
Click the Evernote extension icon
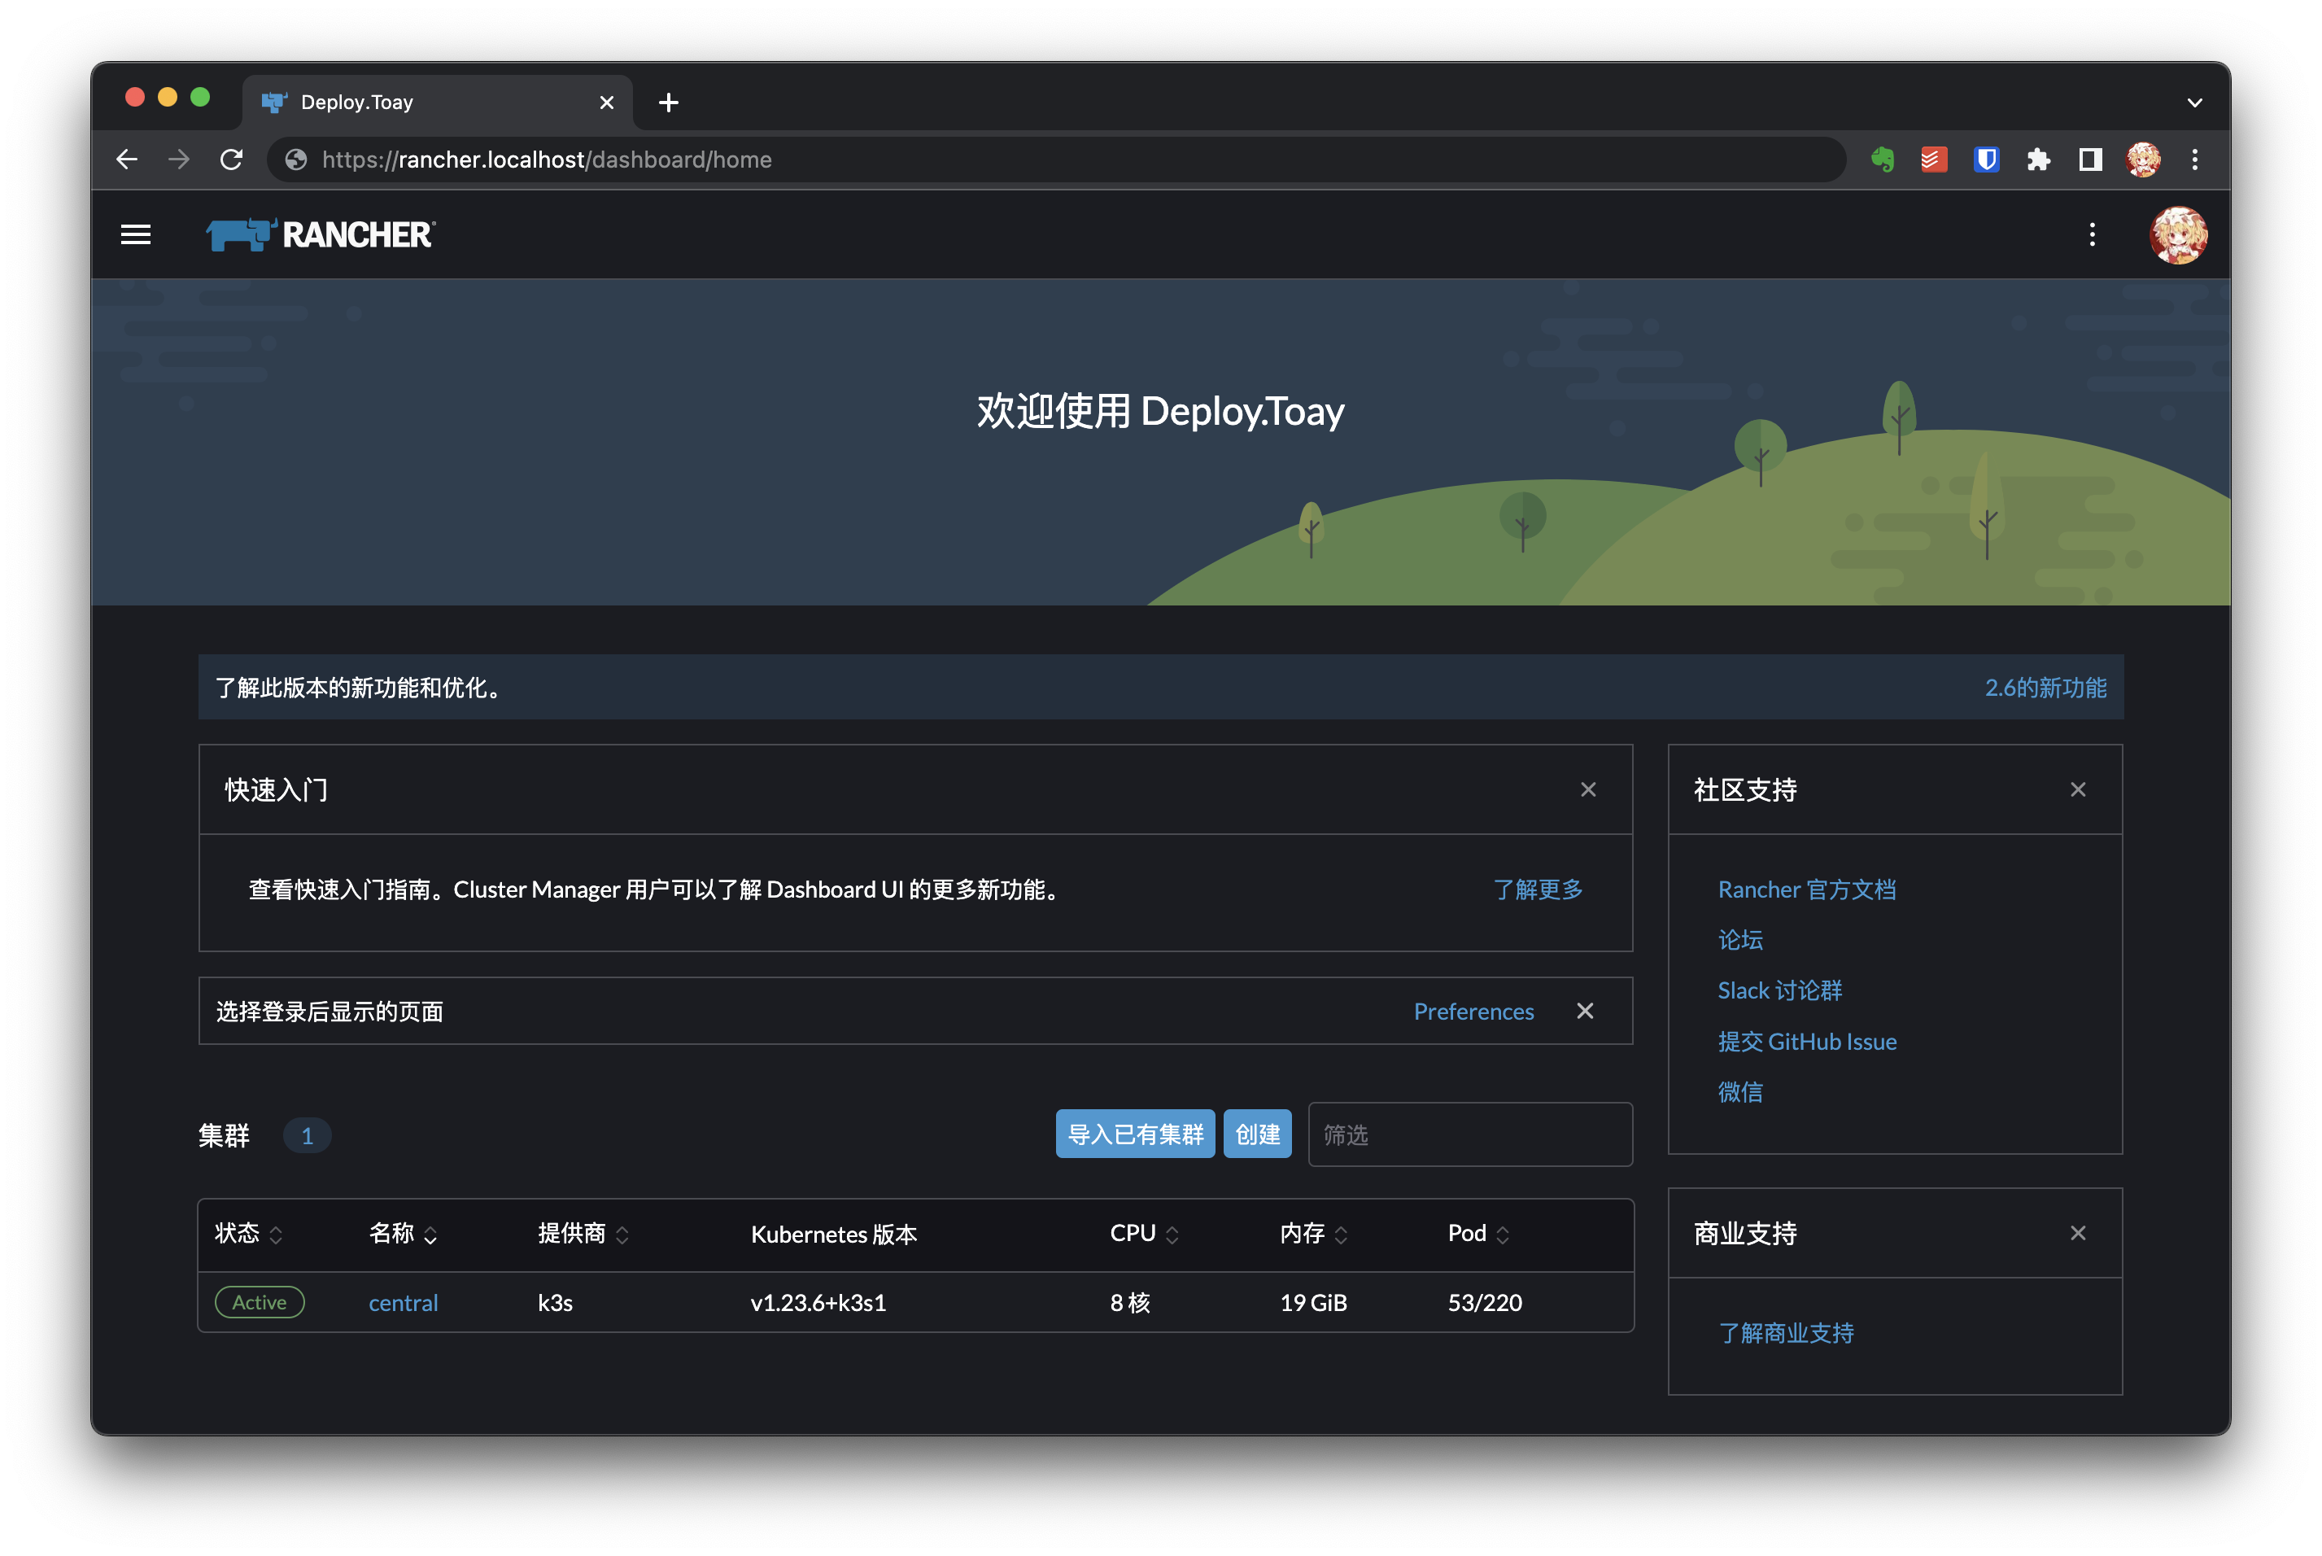(1882, 160)
